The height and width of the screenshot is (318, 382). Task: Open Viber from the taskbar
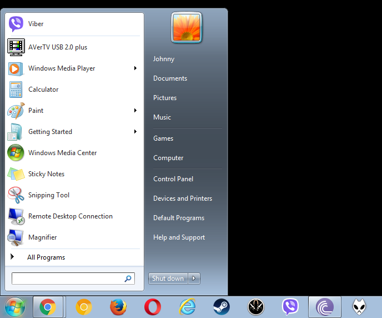[x=290, y=307]
